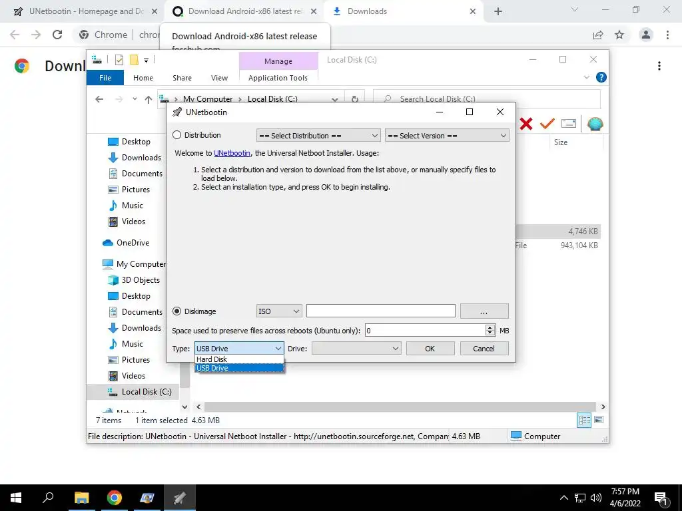Open the Drive dropdown
The image size is (682, 511).
pos(356,349)
